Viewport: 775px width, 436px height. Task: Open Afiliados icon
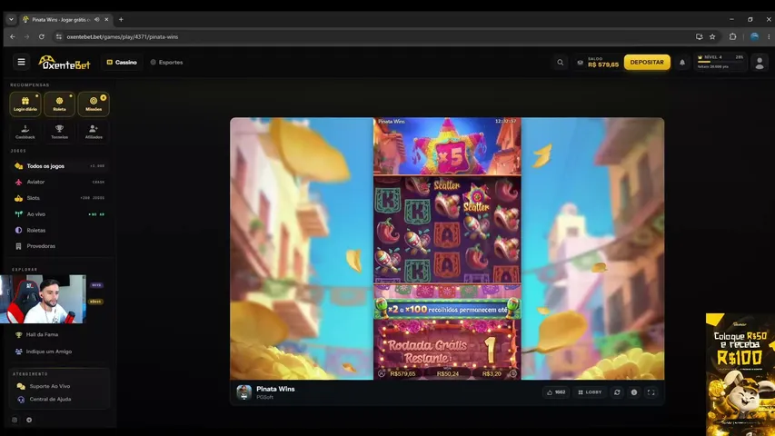point(94,132)
